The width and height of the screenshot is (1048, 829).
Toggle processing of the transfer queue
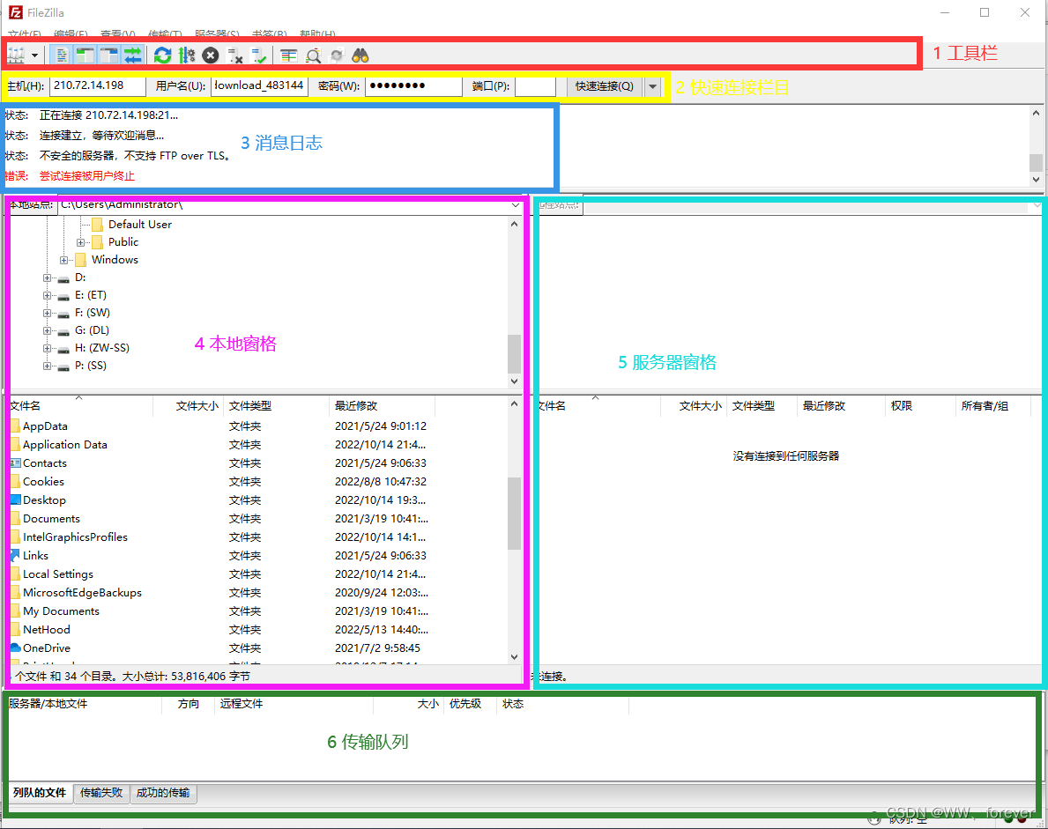pos(187,55)
